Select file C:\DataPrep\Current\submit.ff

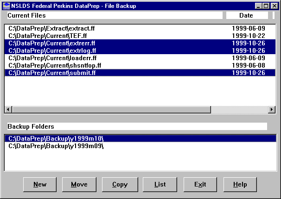click(x=140, y=73)
